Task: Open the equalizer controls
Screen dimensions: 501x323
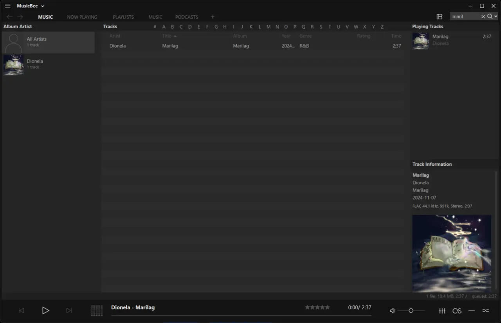Action: click(442, 311)
